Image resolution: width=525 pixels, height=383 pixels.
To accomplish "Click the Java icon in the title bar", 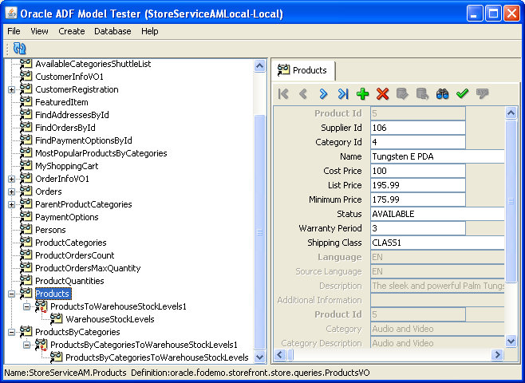I will point(11,14).
